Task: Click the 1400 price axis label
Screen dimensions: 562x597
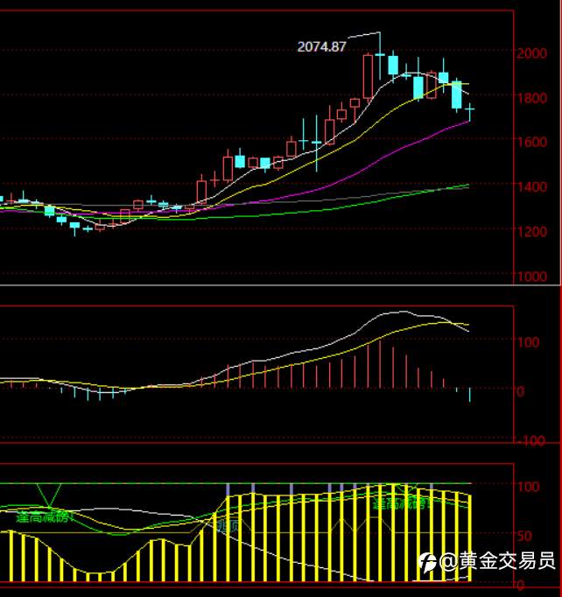Action: coord(531,186)
